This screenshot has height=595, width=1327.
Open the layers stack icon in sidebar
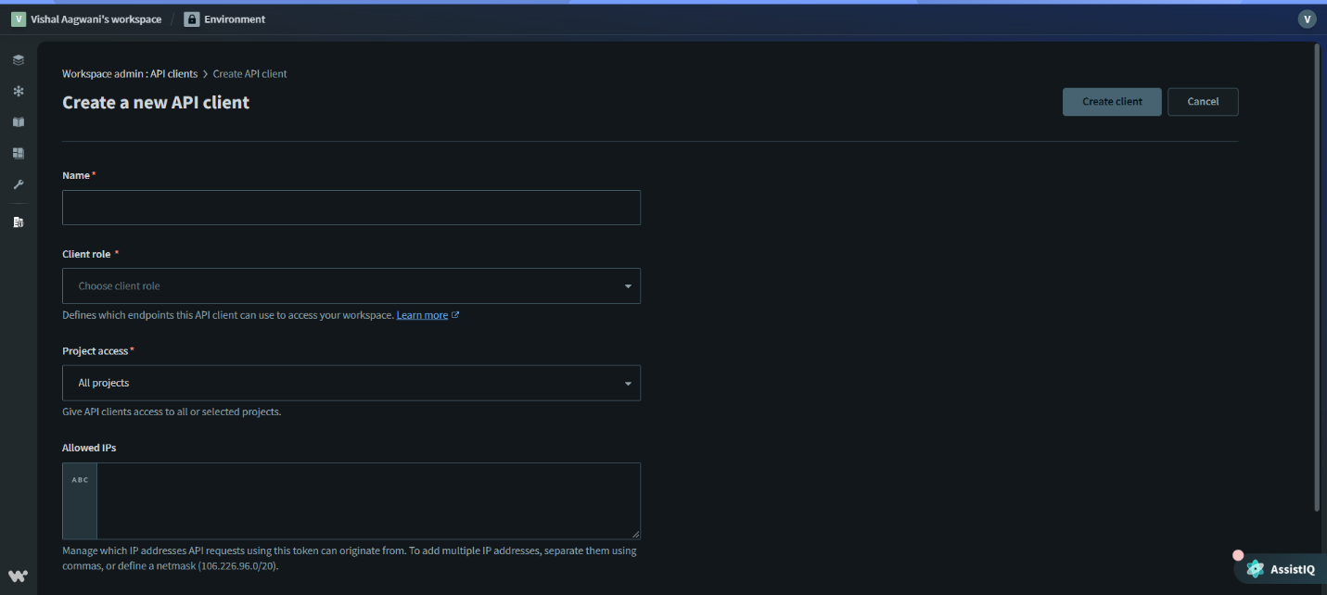pos(19,60)
